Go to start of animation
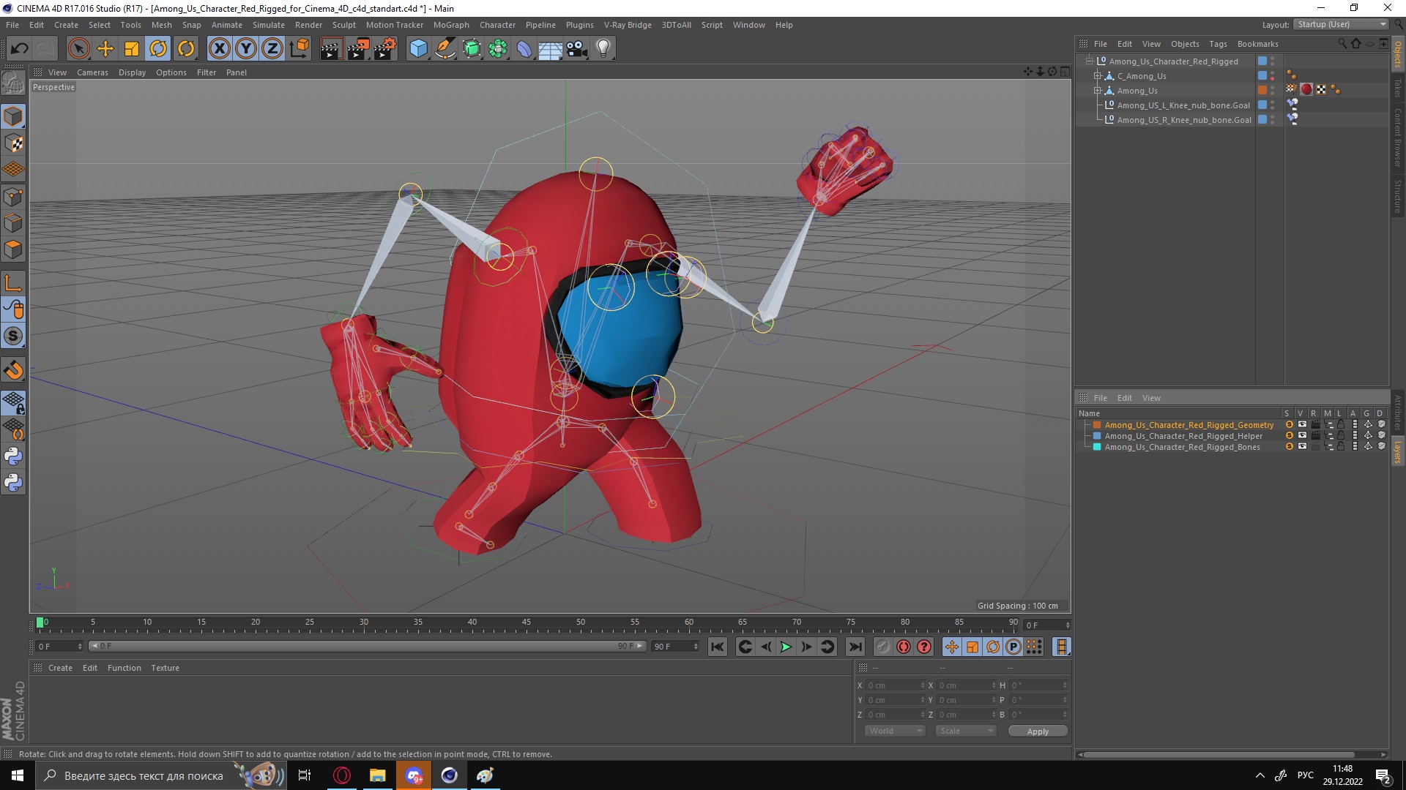The width and height of the screenshot is (1406, 790). 717,647
